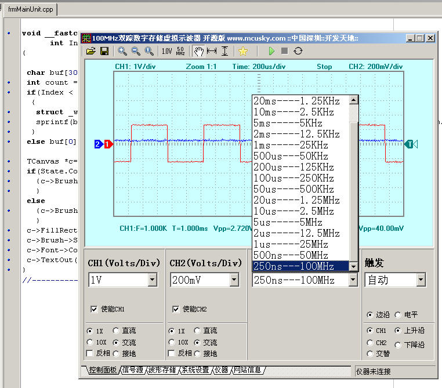Select CH2 直流 coupling radio button
Image resolution: width=442 pixels, height=388 pixels.
[197, 331]
